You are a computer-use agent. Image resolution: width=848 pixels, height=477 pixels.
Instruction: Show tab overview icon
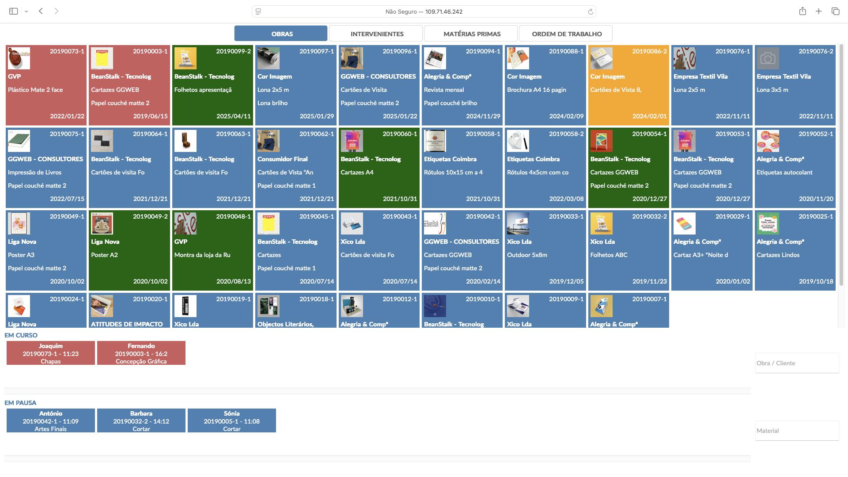click(x=835, y=11)
